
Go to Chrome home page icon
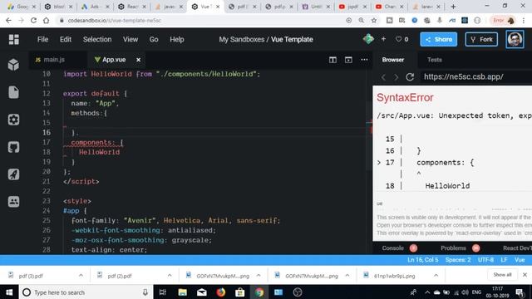point(47,20)
